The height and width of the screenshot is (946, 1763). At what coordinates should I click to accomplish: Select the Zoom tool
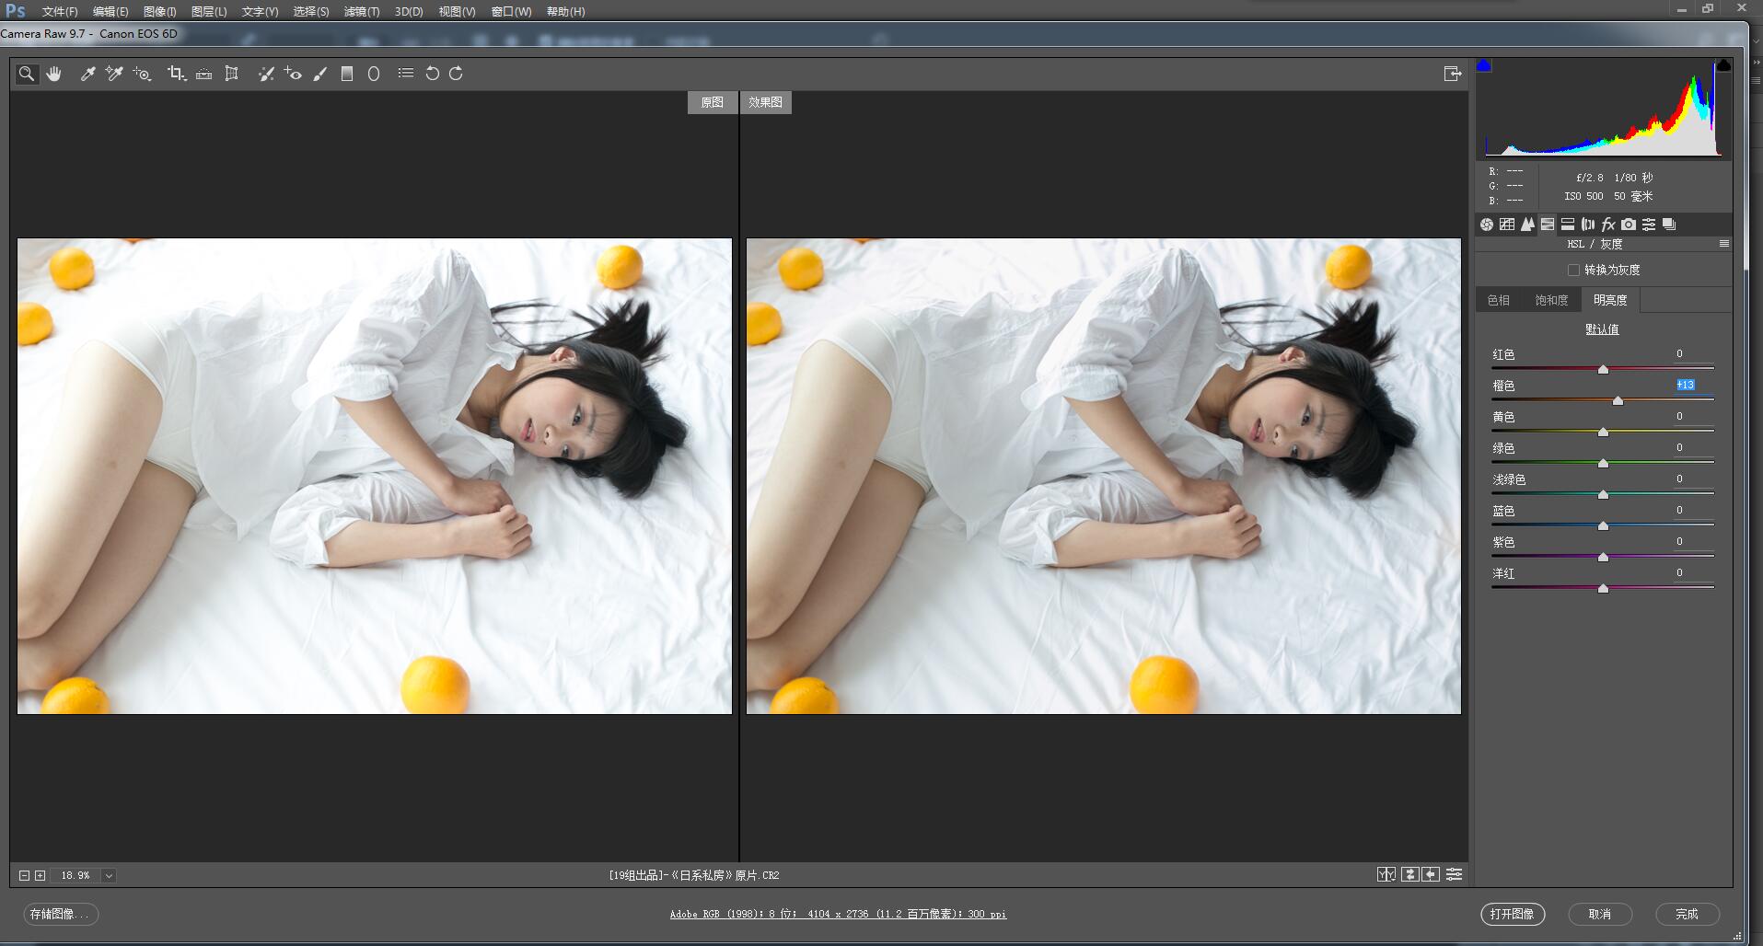tap(27, 74)
